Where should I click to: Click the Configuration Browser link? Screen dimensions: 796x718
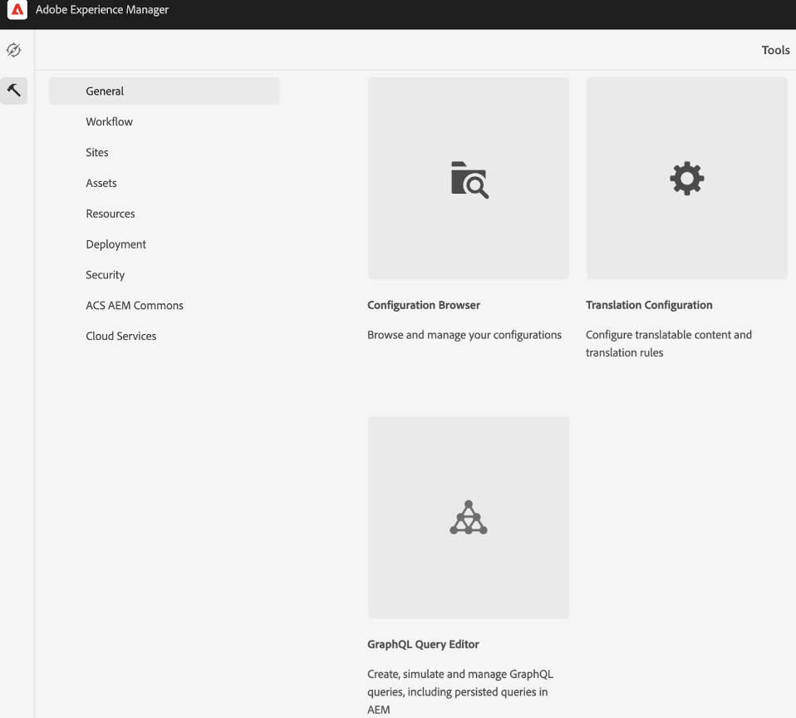tap(424, 305)
